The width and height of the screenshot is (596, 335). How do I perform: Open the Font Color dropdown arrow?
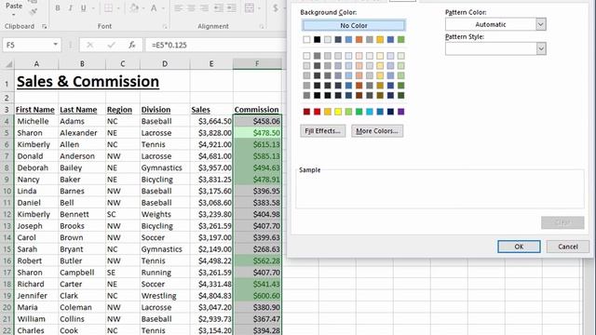164,8
